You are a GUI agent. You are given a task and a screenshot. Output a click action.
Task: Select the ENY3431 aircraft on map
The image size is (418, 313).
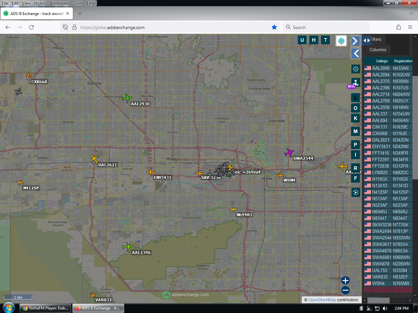151,172
